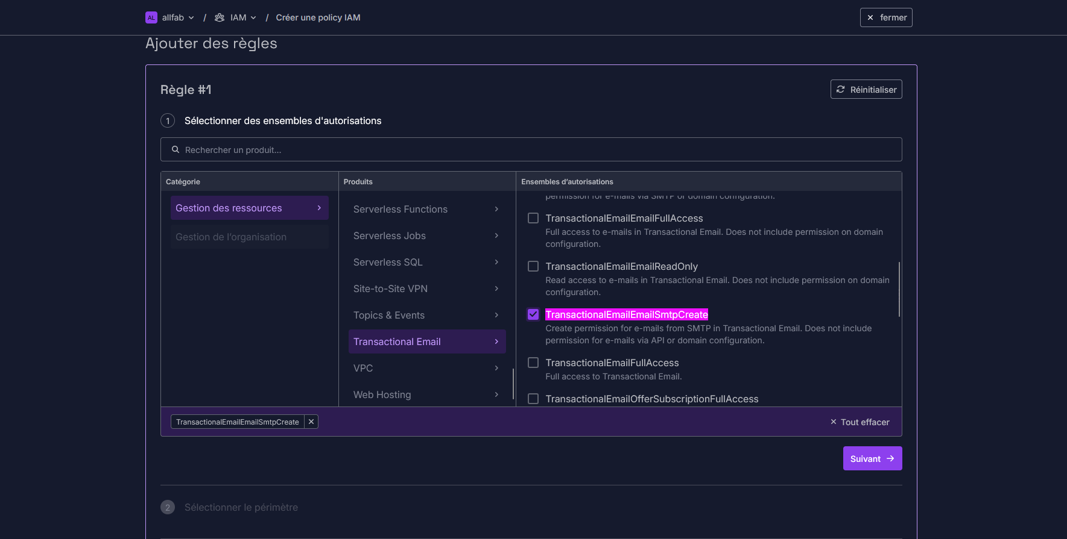Select Gestion de l'organisation category
This screenshot has height=539, width=1067.
[x=250, y=237]
